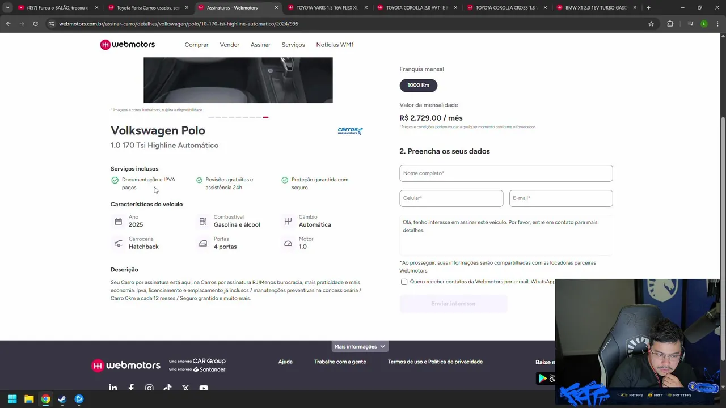Open the Notícias WM1 menu item
This screenshot has height=408, width=726.
point(335,45)
